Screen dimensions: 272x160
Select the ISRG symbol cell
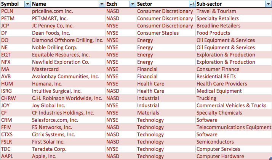click(16, 91)
